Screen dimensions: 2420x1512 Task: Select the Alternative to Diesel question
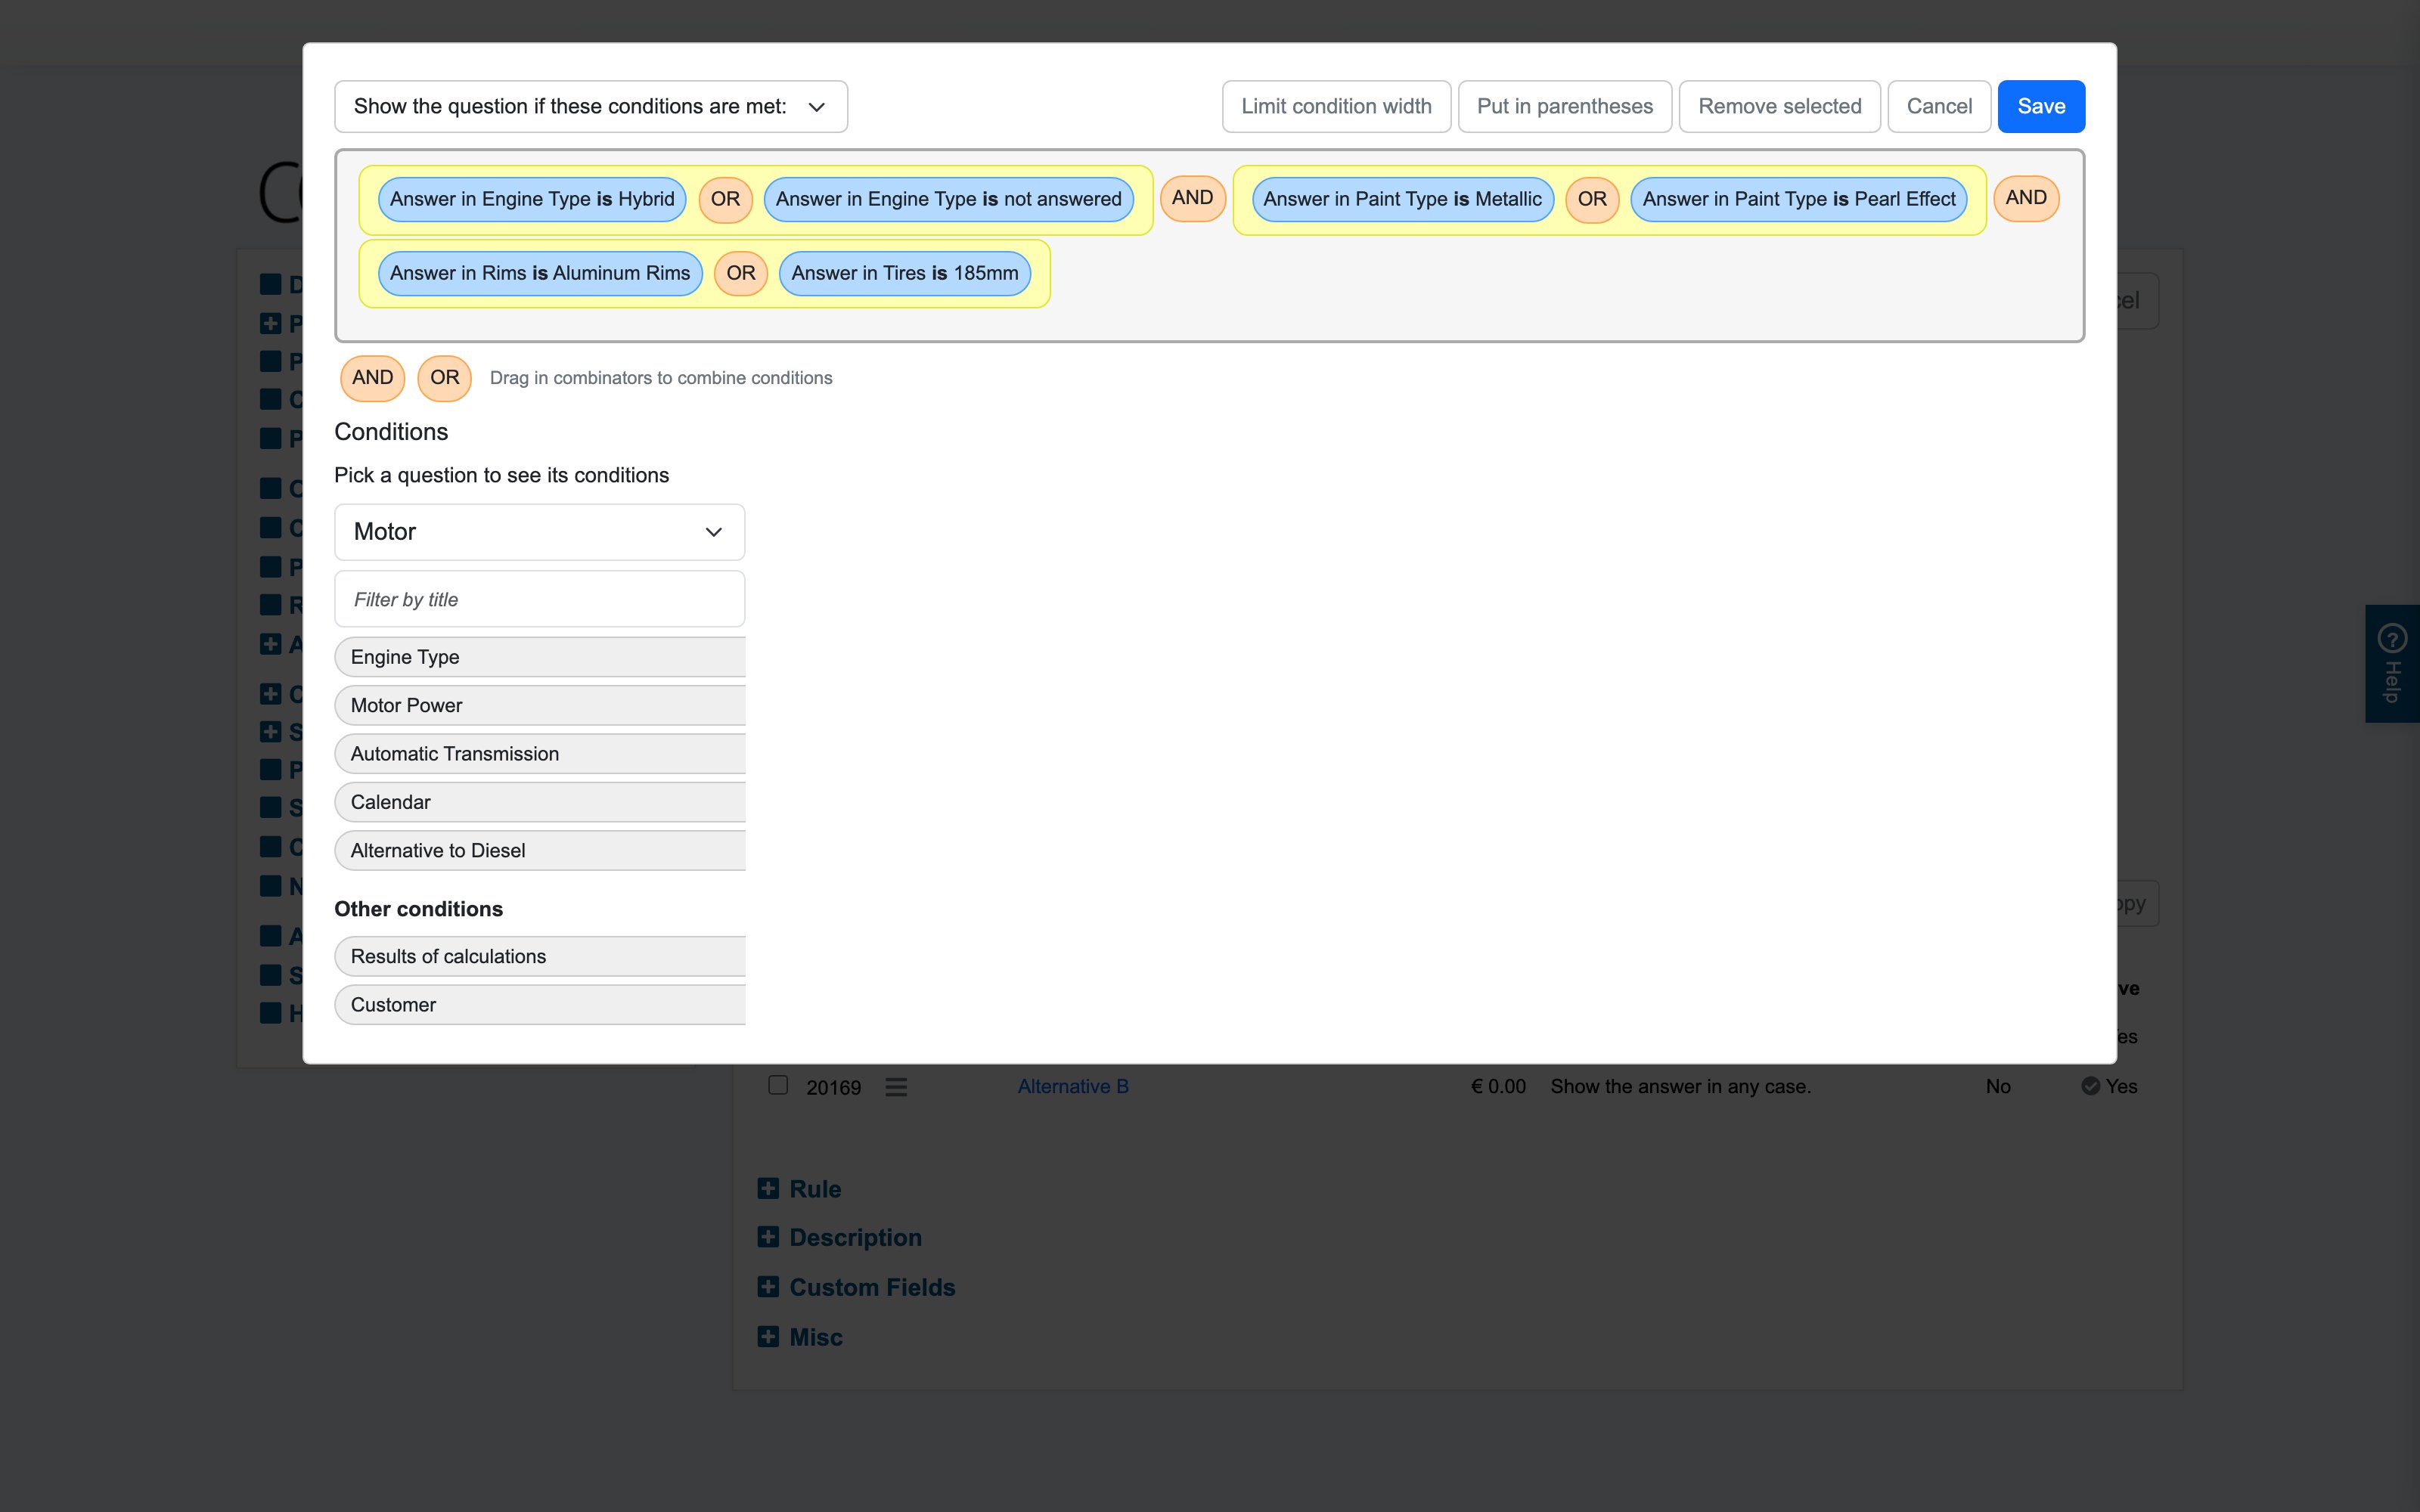(540, 850)
